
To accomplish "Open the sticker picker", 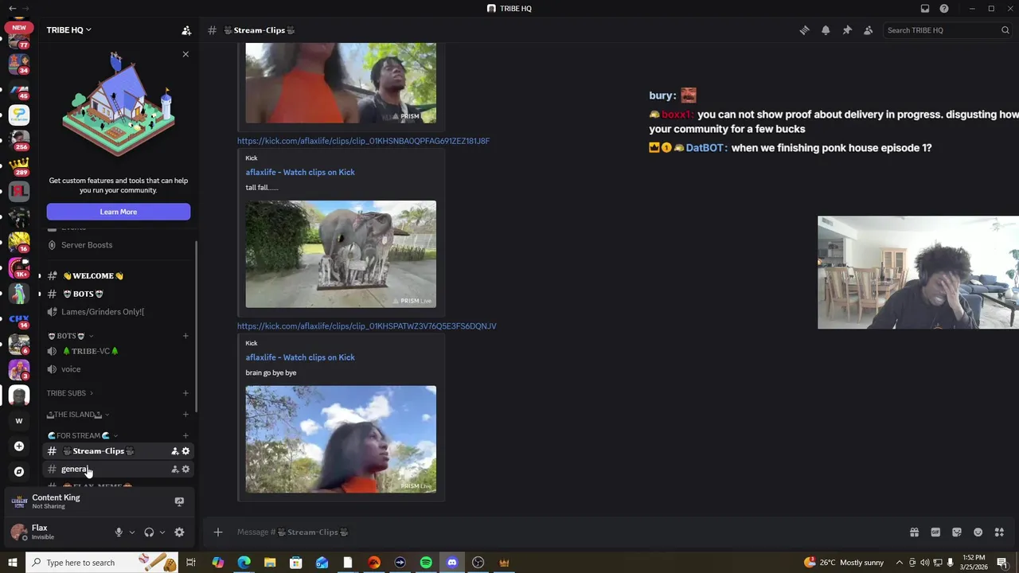I will coord(957,532).
